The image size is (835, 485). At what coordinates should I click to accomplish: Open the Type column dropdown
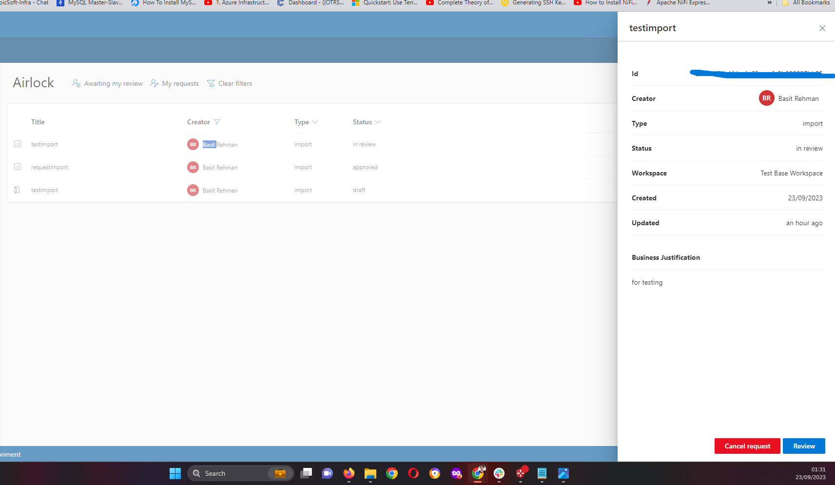tap(315, 122)
